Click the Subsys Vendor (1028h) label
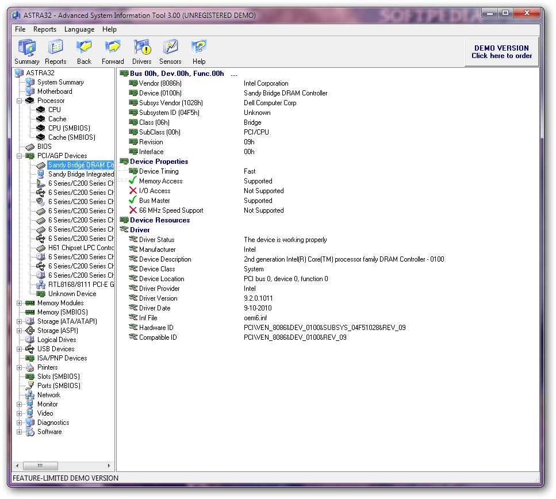556x499 pixels. pyautogui.click(x=171, y=103)
